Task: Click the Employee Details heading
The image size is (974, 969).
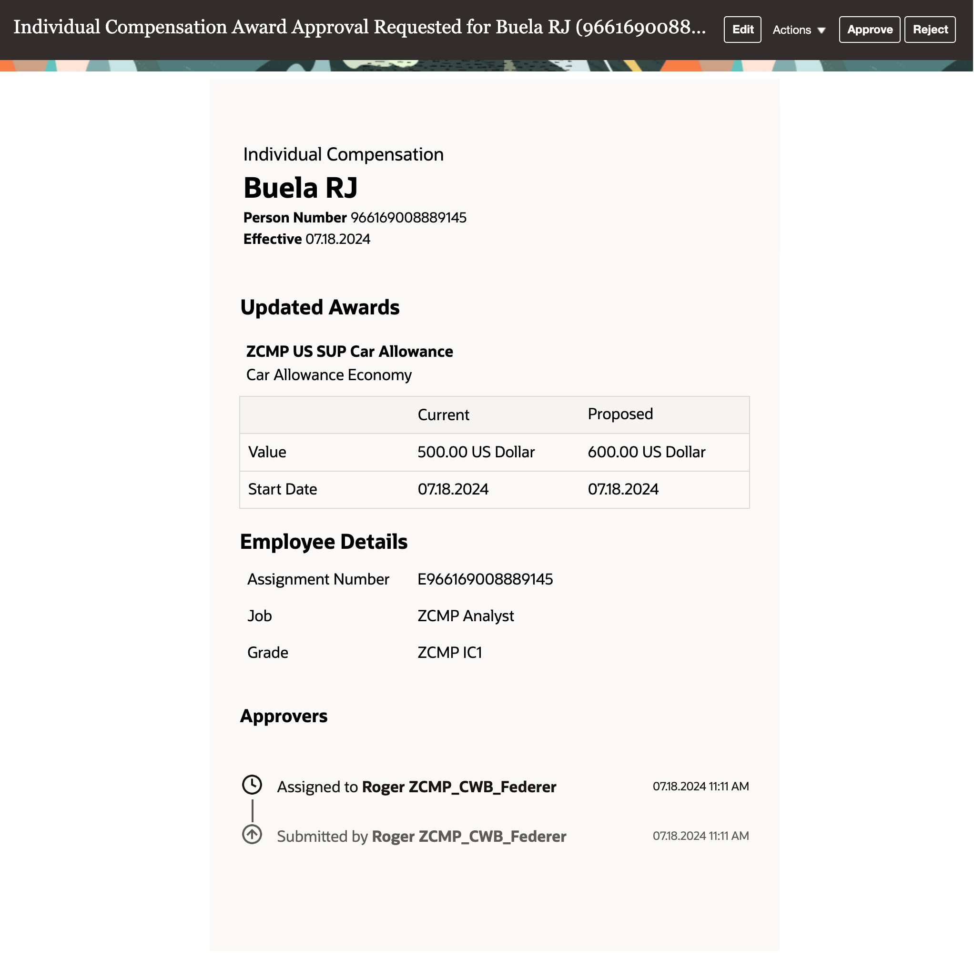Action: pyautogui.click(x=324, y=542)
